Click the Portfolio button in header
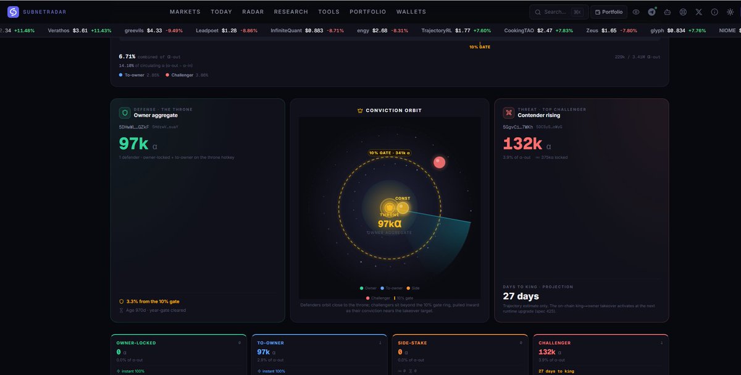Image resolution: width=741 pixels, height=375 pixels. [x=609, y=12]
